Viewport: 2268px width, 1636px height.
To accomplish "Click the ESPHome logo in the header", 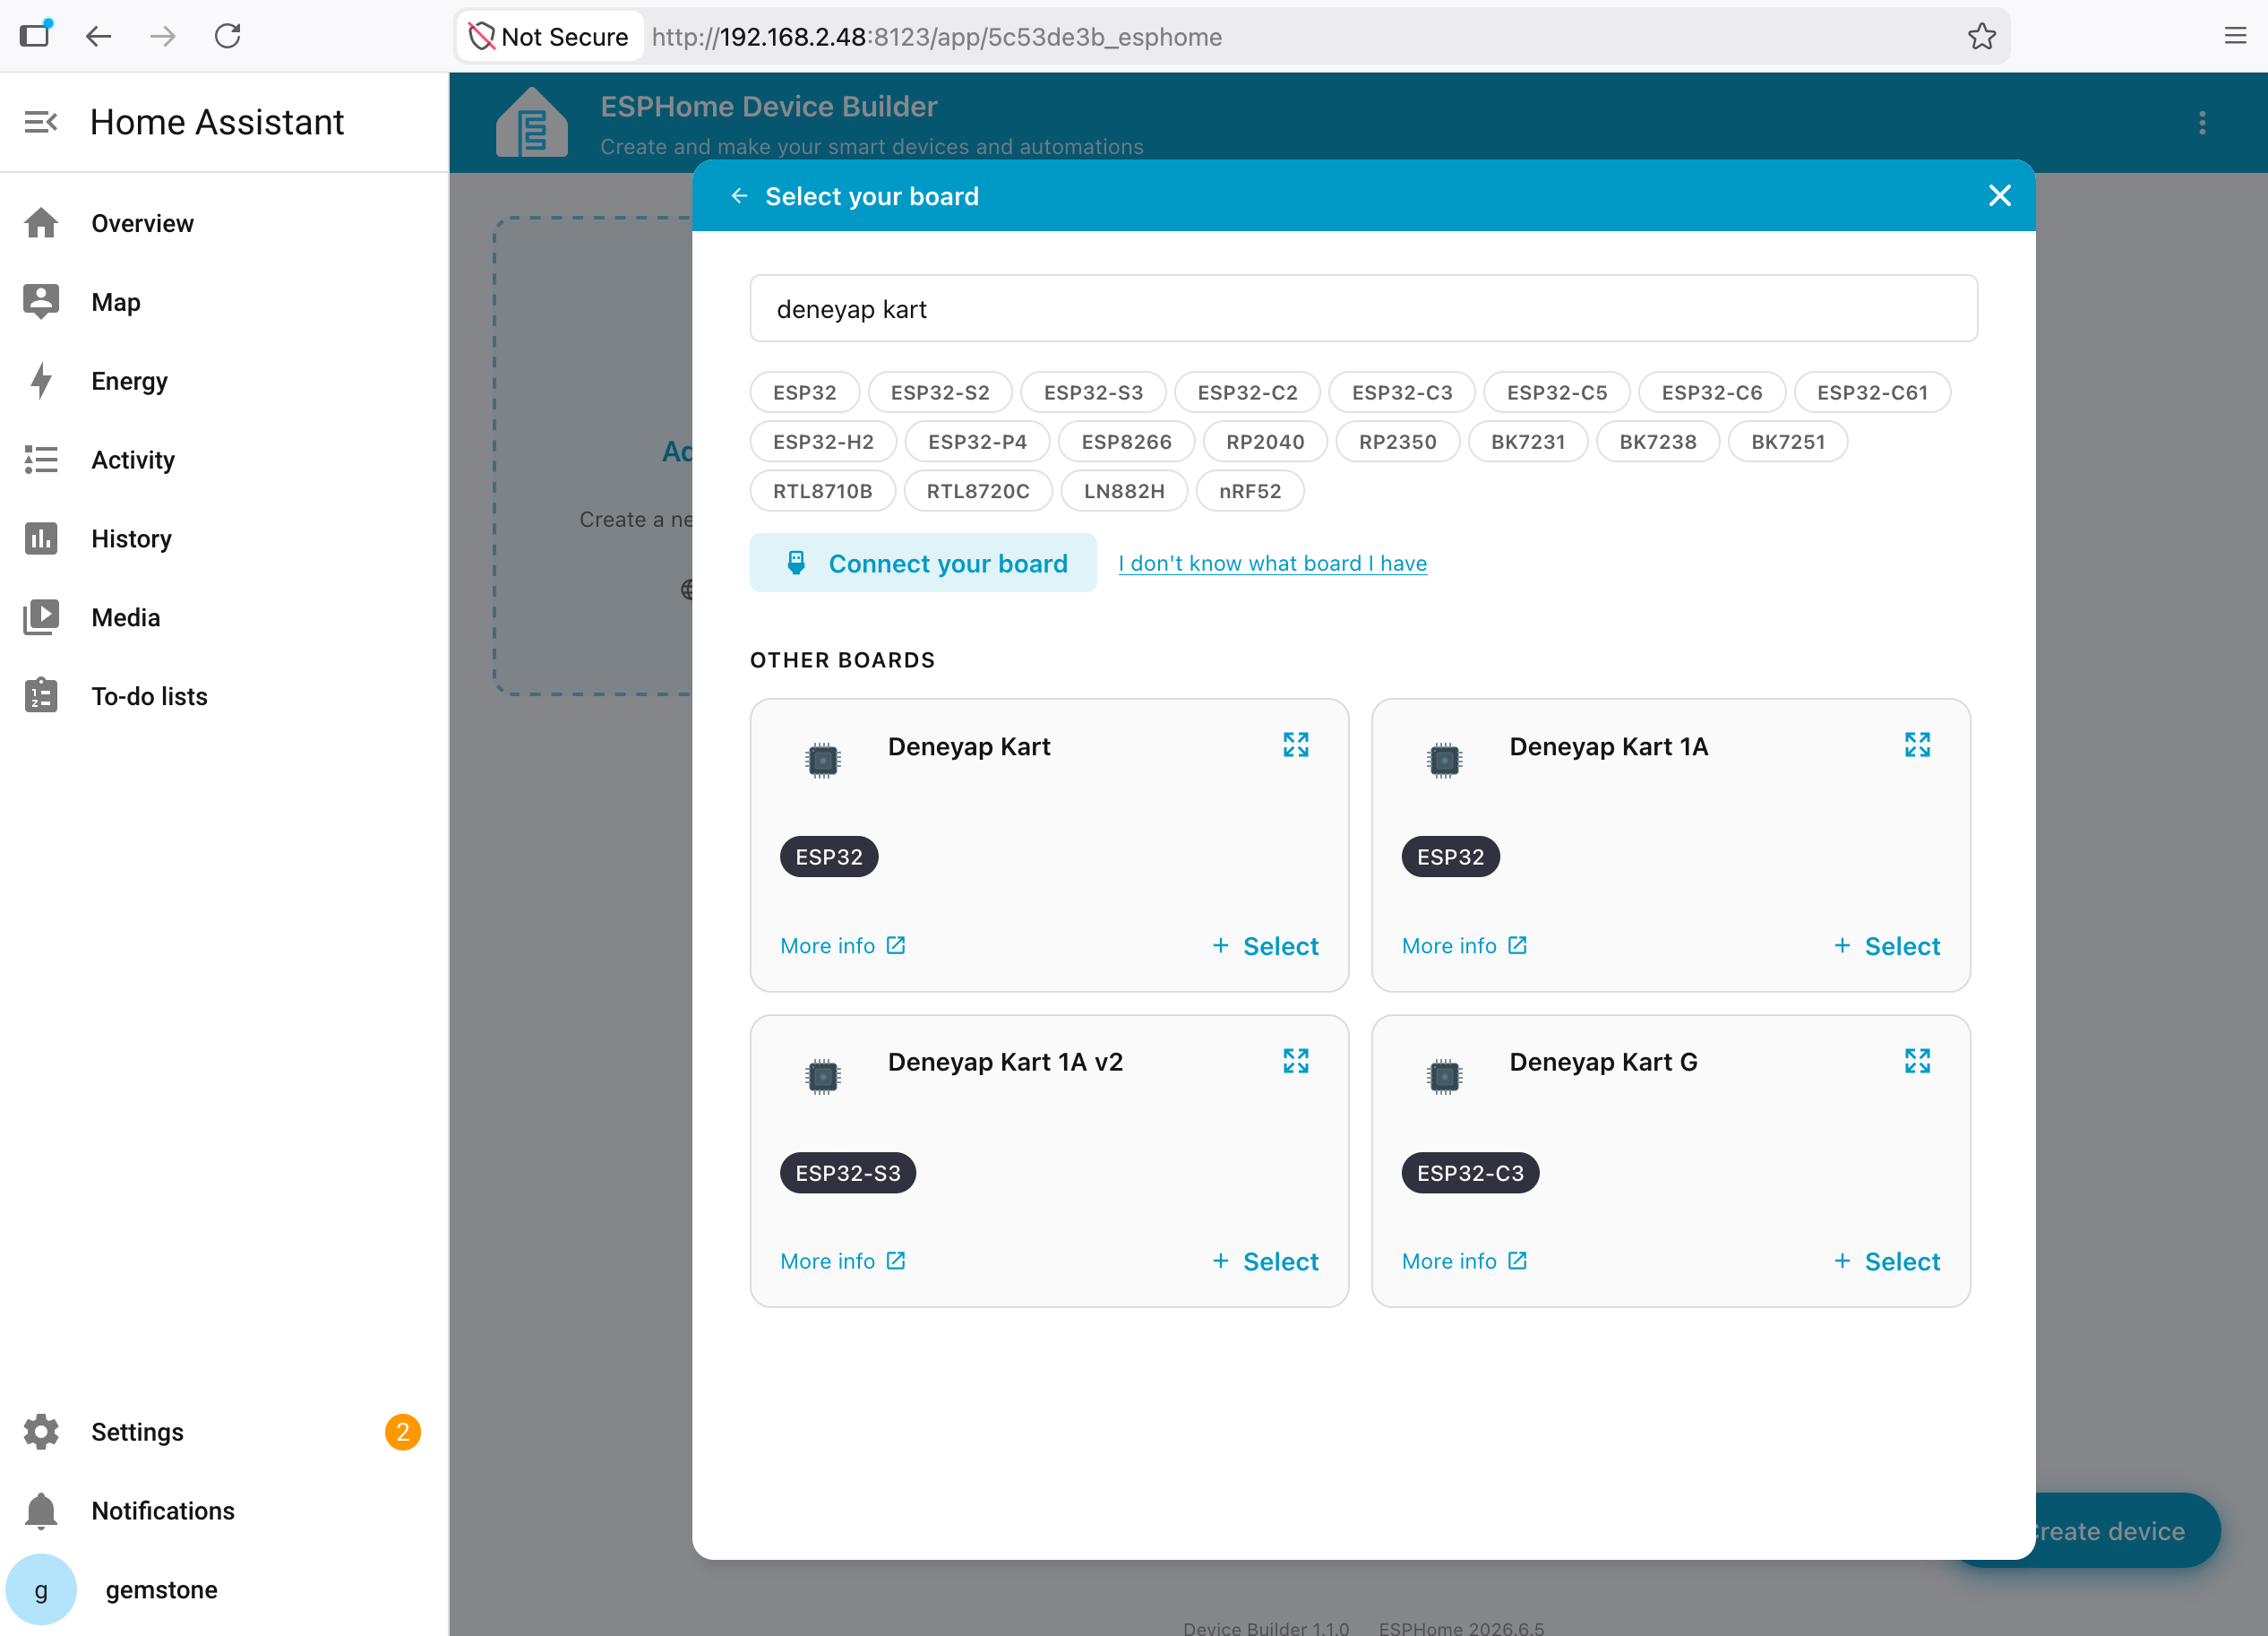I will (532, 122).
